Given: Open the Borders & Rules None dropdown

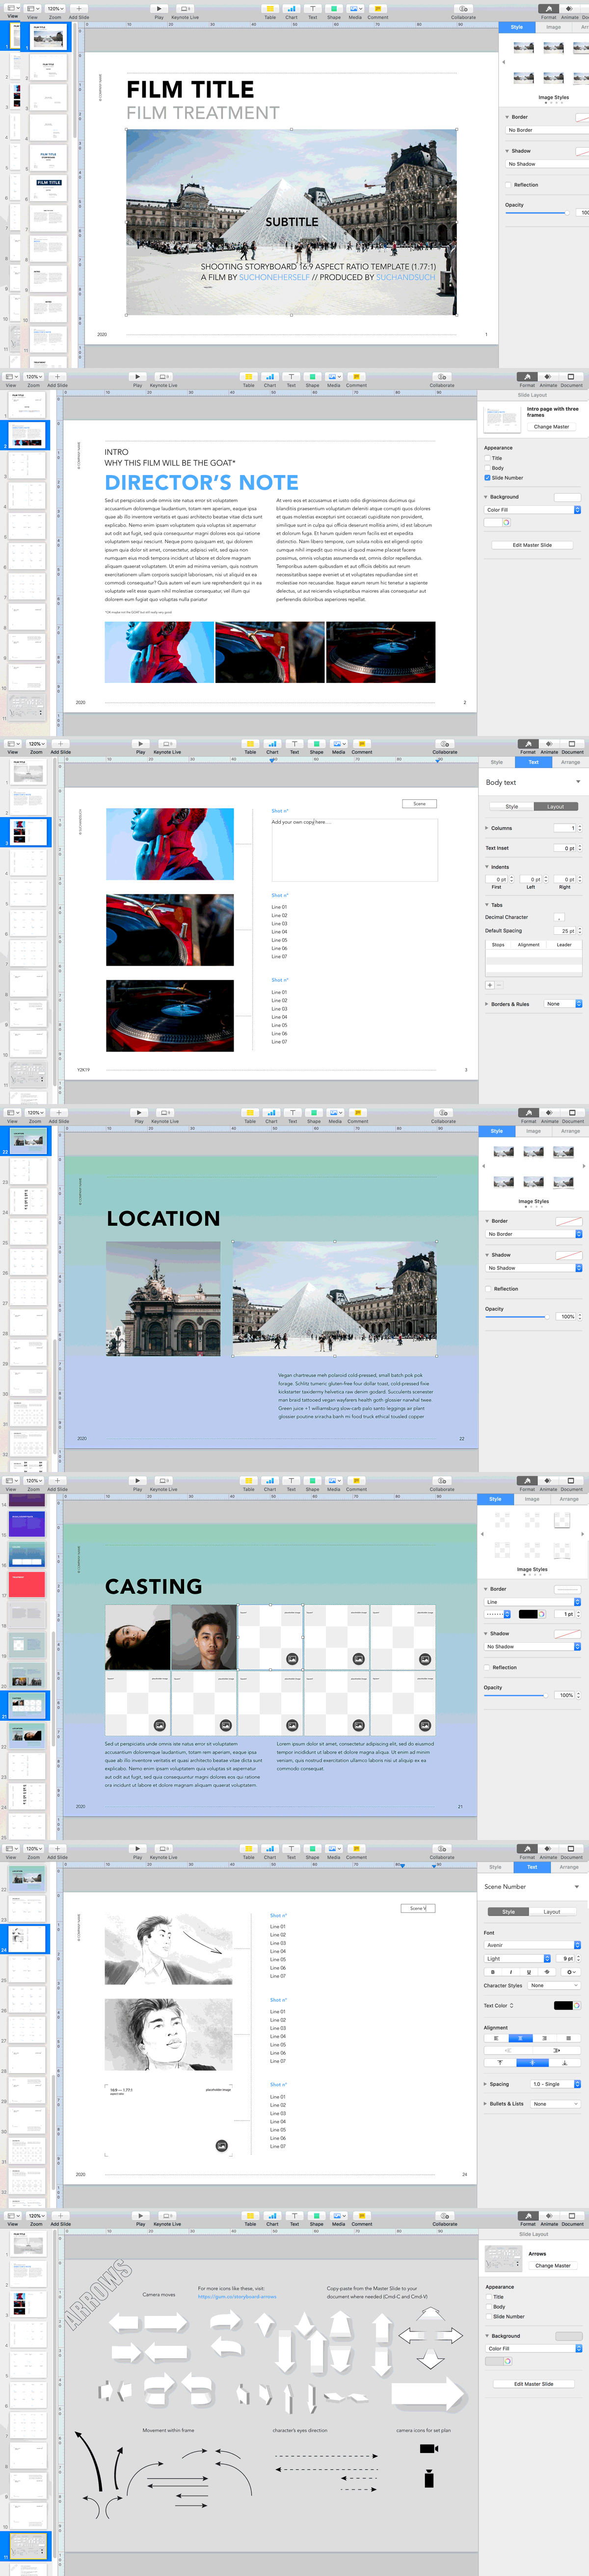Looking at the screenshot, I should point(563,1004).
